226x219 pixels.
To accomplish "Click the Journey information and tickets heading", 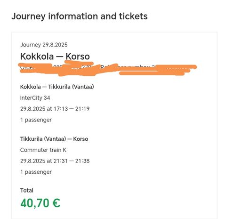I will [x=80, y=16].
